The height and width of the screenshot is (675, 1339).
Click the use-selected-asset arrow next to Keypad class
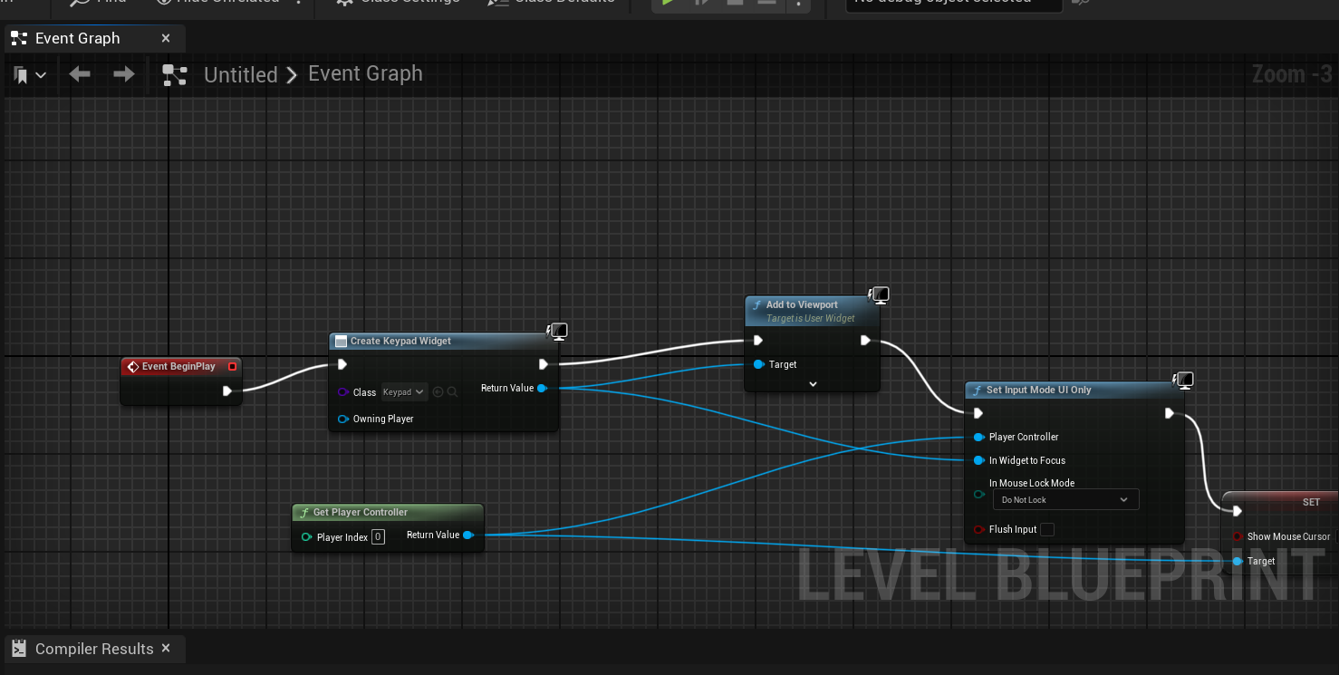pyautogui.click(x=438, y=392)
